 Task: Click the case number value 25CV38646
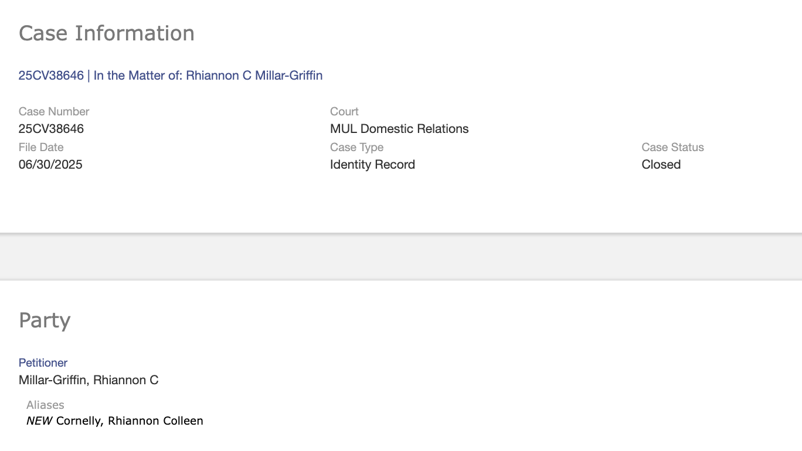51,129
